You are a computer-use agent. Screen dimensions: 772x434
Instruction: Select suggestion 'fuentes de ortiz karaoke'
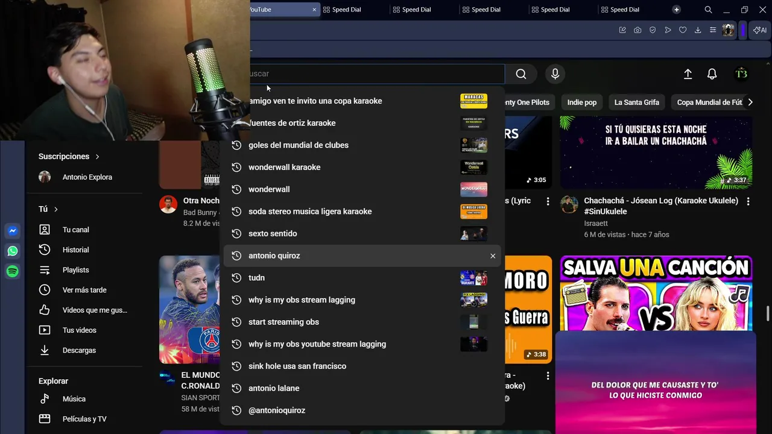point(364,123)
